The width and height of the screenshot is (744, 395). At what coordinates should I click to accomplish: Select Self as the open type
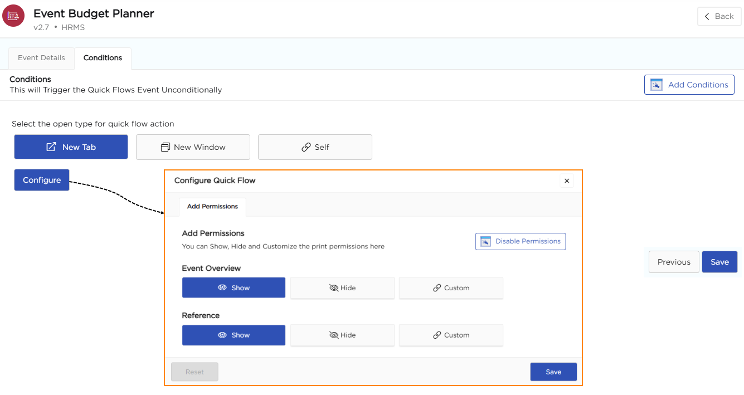(315, 147)
